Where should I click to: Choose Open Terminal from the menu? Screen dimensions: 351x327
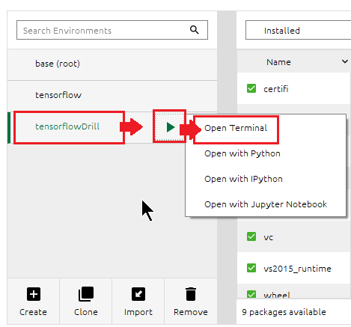coord(236,128)
